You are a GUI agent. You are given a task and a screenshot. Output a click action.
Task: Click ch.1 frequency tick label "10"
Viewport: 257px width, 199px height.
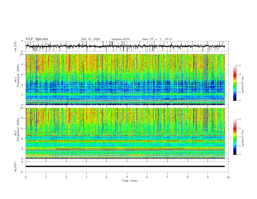pos(22,54)
